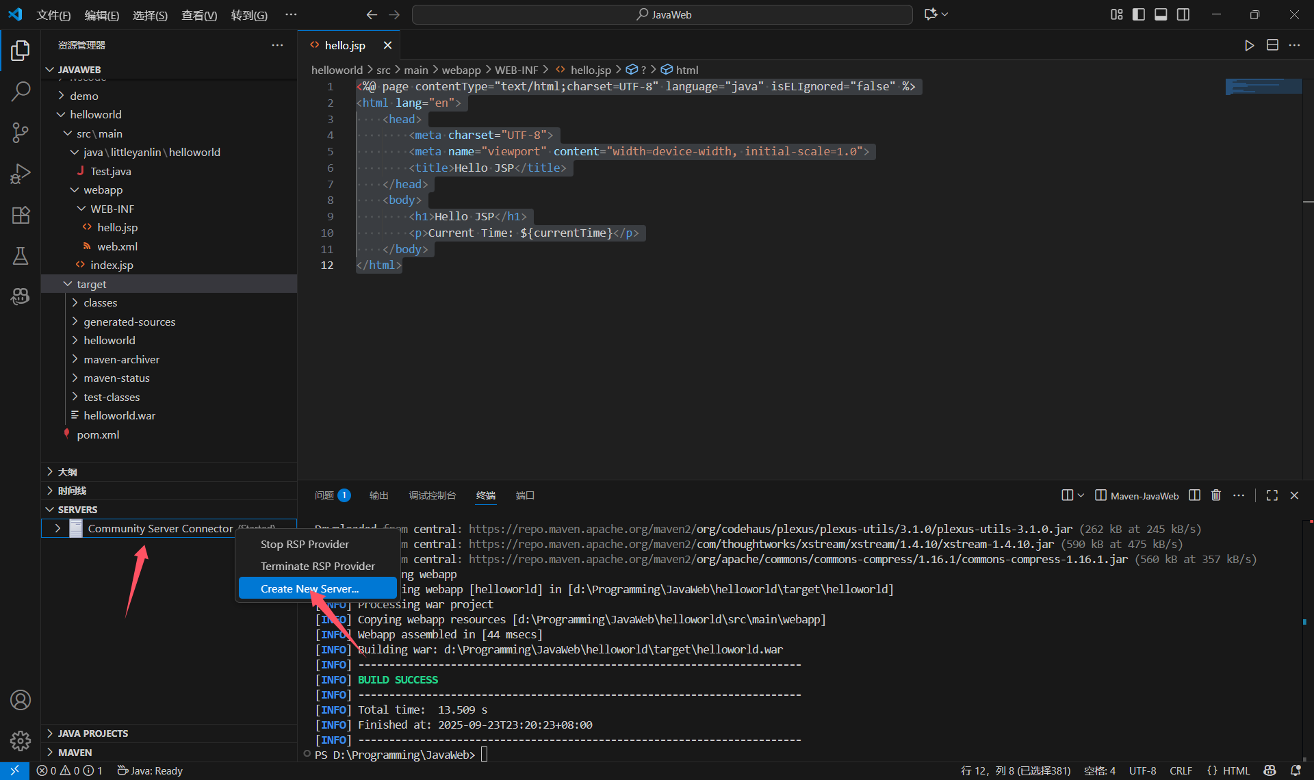
Task: Kill terminal with trash icon
Action: pos(1216,495)
